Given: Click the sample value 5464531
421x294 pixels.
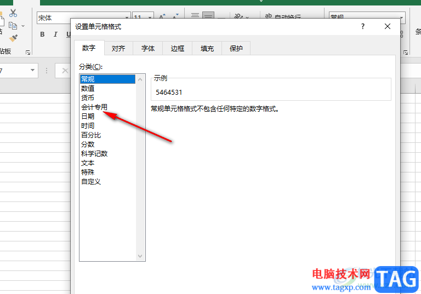Looking at the screenshot, I should click(169, 93).
